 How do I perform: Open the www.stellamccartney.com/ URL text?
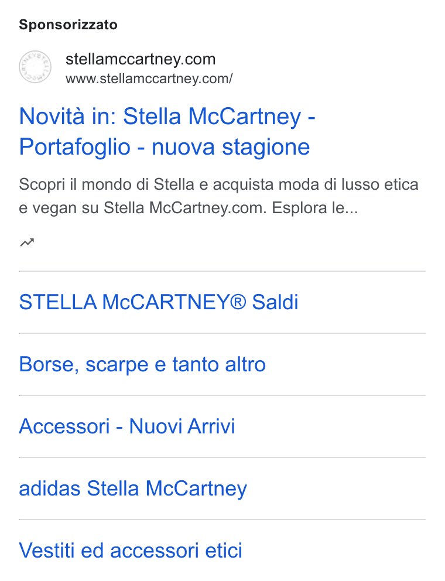(x=149, y=78)
